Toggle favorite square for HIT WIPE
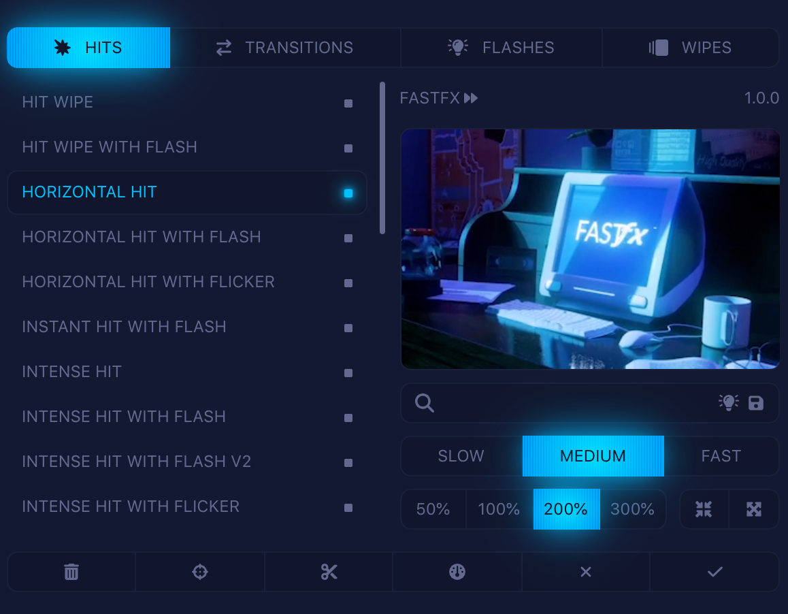 coord(348,103)
